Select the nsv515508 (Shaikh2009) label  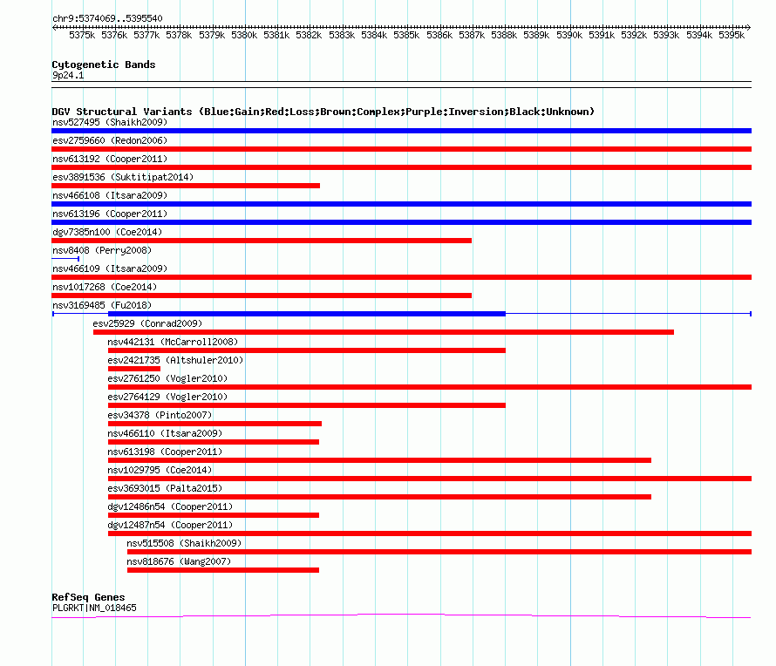[184, 543]
